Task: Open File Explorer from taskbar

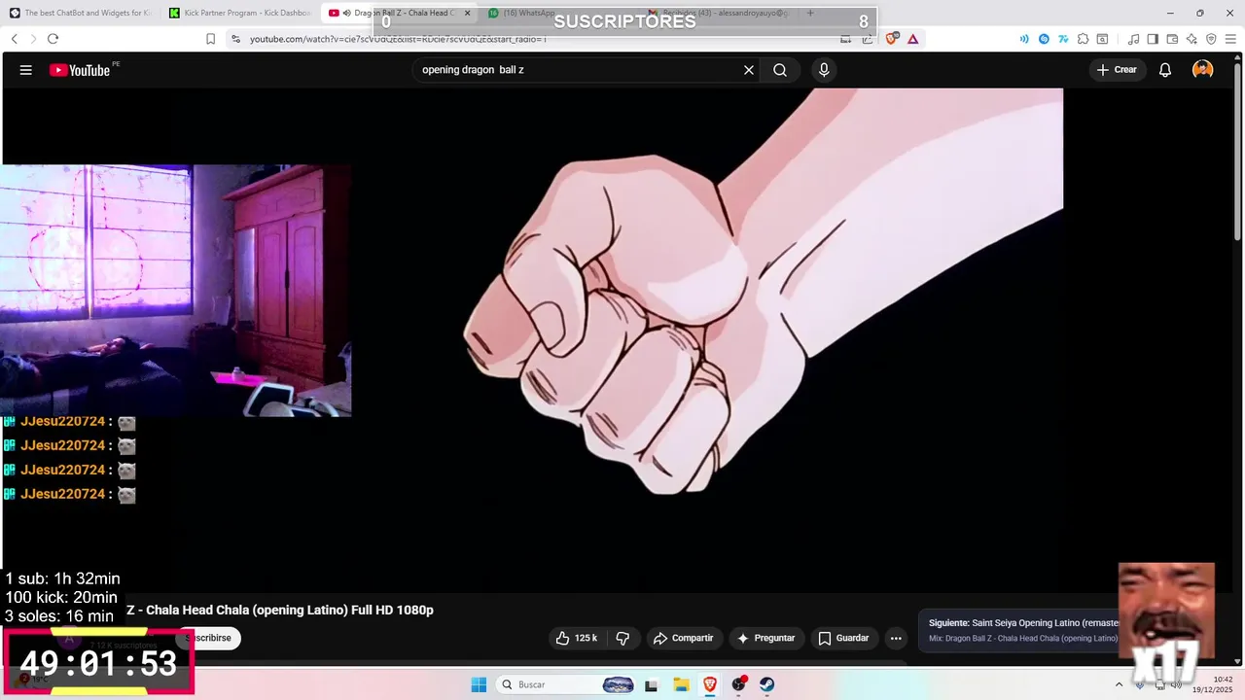Action: [681, 684]
